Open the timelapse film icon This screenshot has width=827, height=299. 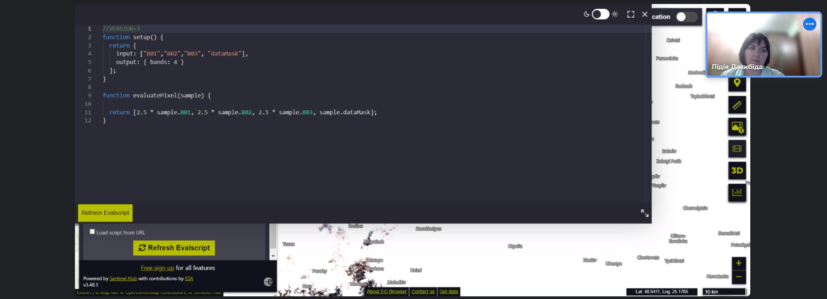737,149
